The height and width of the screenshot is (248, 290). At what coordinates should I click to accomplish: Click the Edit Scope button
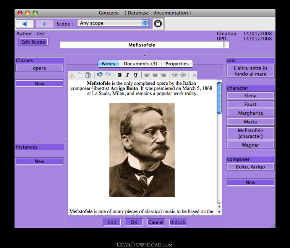pyautogui.click(x=33, y=42)
